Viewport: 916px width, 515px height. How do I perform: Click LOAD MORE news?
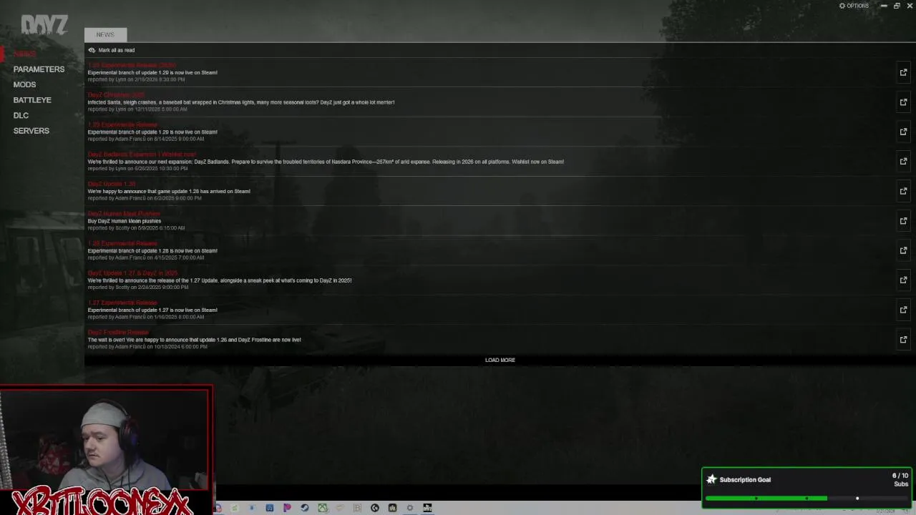pos(500,360)
